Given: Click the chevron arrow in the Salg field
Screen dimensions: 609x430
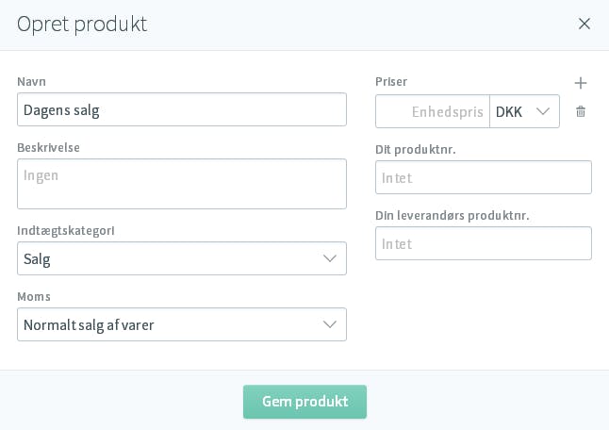Looking at the screenshot, I should (329, 258).
